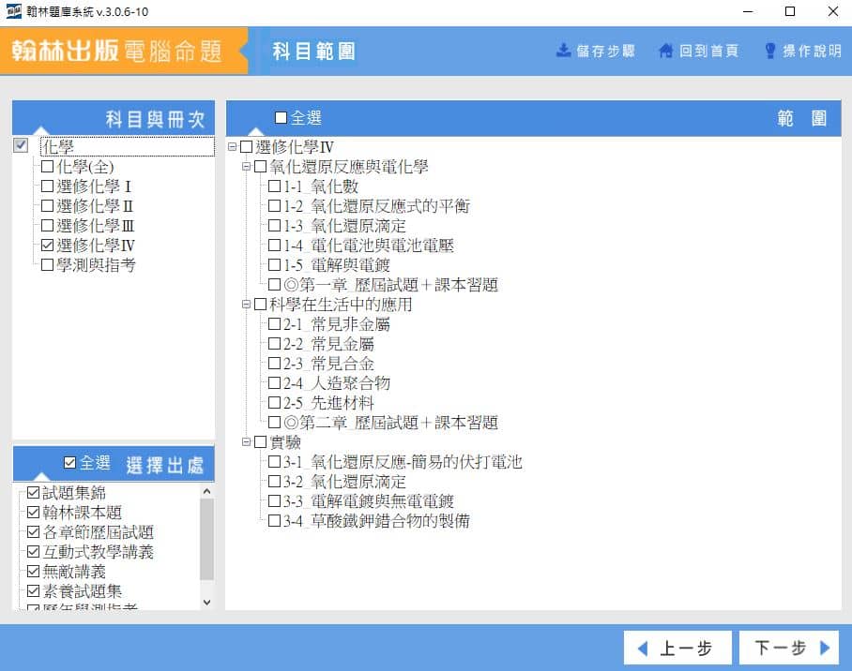Click the 儲存步驟 save icon

coord(564,51)
